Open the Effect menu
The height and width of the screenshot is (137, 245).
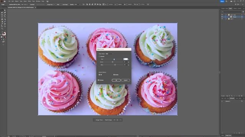click(29, 1)
